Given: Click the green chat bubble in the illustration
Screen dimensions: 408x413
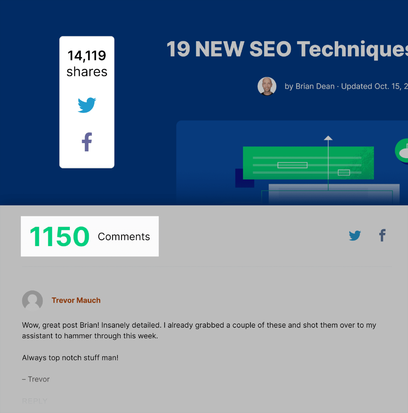Looking at the screenshot, I should pyautogui.click(x=402, y=150).
